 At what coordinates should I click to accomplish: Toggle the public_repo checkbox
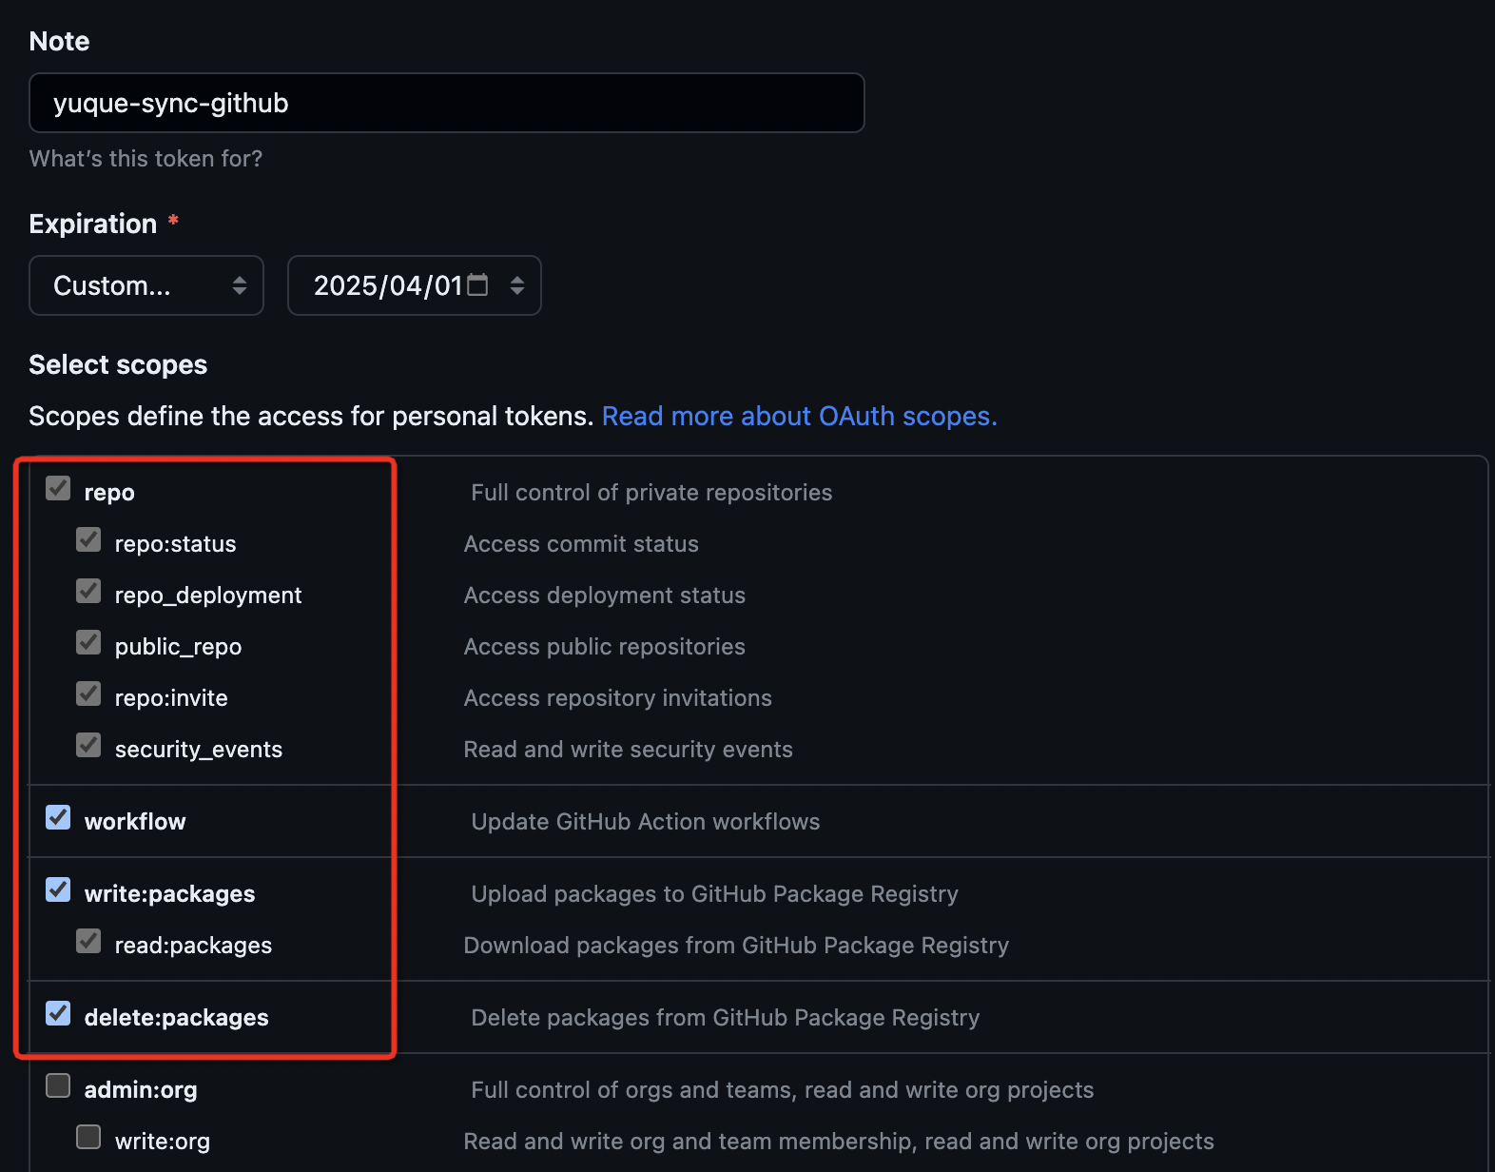88,643
